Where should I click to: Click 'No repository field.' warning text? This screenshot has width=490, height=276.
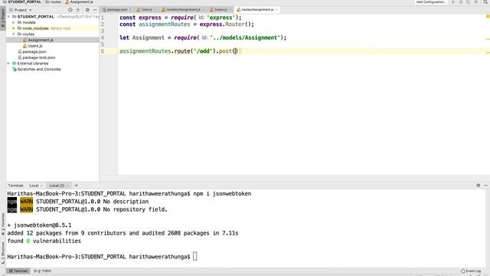136,209
